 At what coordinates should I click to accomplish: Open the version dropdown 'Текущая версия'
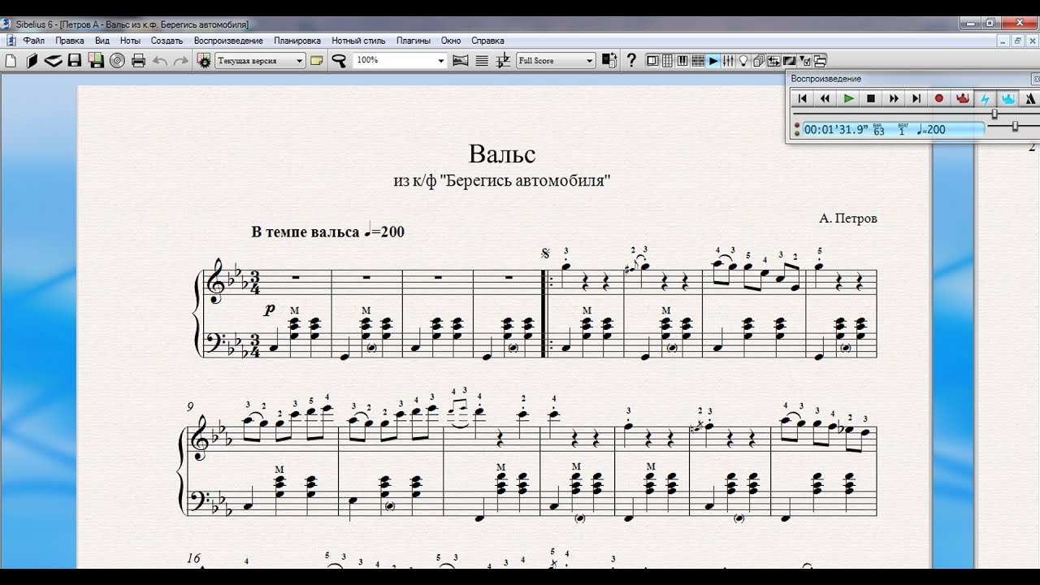tap(261, 60)
